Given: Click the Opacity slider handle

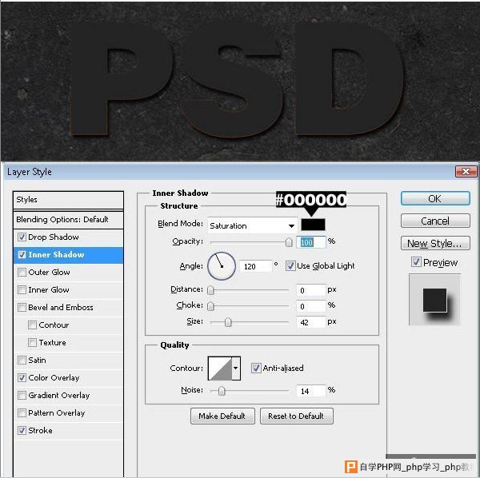Looking at the screenshot, I should click(288, 242).
